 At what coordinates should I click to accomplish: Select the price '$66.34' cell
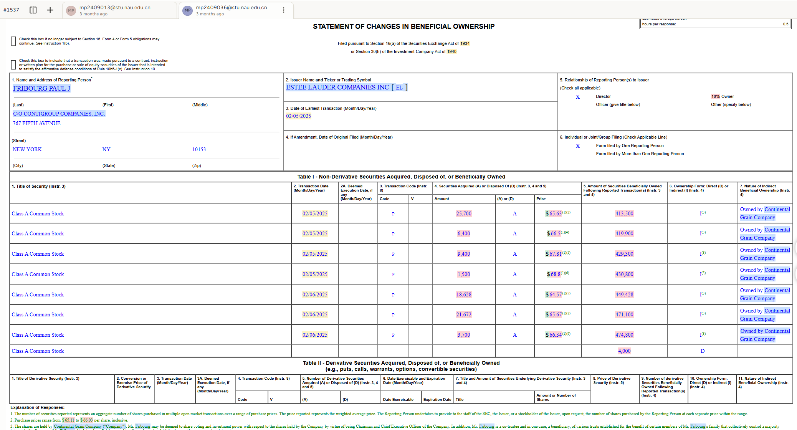coord(554,335)
